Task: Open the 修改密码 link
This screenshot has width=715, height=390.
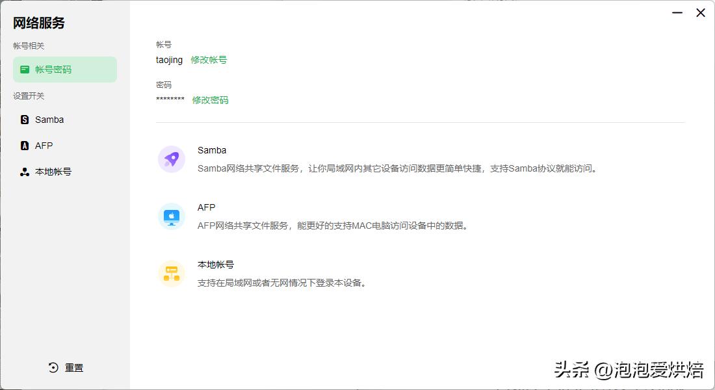Action: coord(210,101)
